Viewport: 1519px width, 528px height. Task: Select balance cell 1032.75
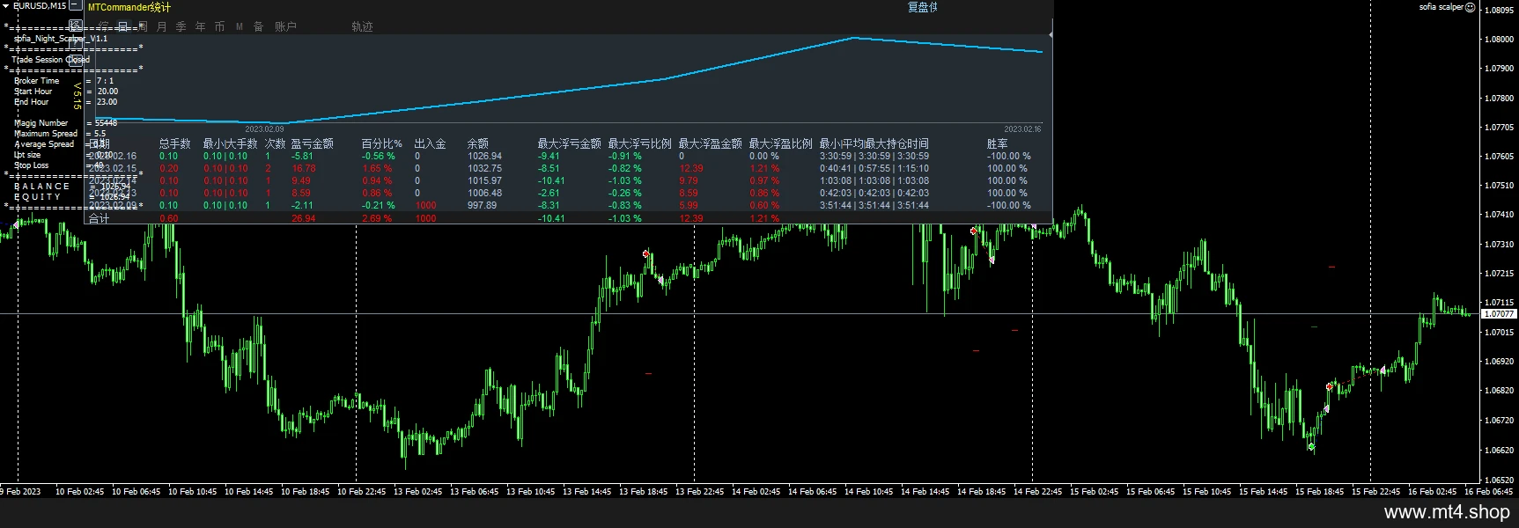pos(485,168)
